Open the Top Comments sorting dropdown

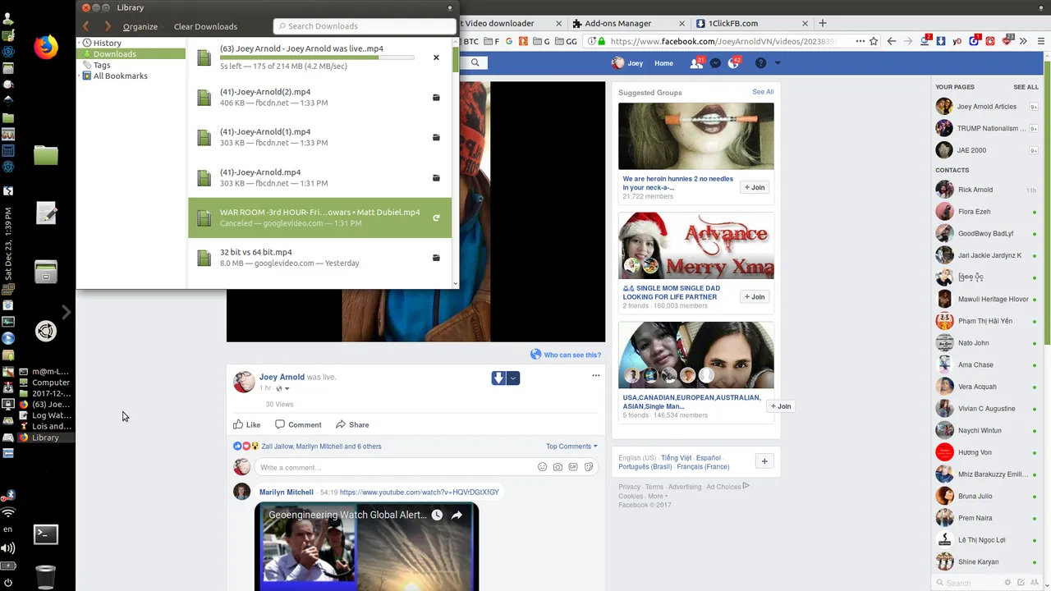[x=571, y=447]
